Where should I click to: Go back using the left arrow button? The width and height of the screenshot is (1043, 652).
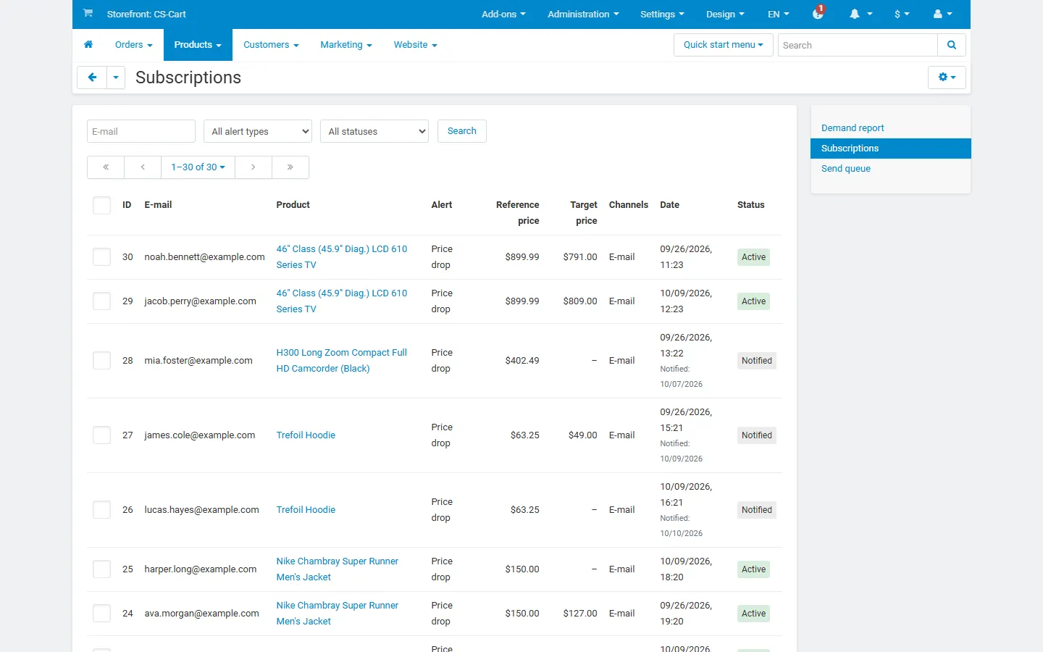(x=92, y=78)
